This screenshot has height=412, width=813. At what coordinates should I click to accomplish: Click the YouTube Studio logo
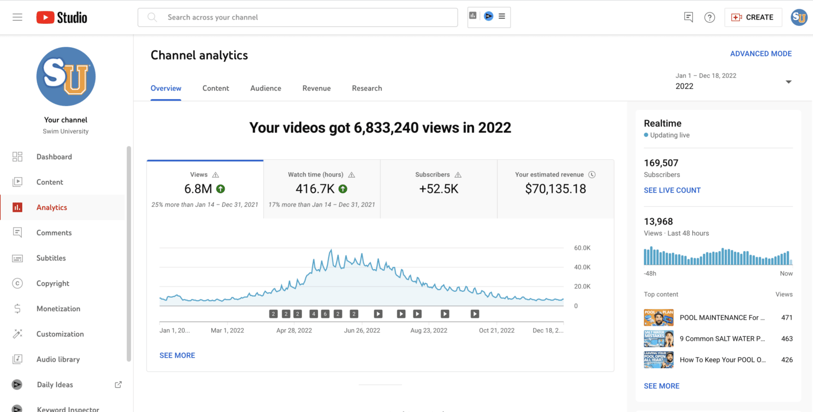pyautogui.click(x=62, y=17)
